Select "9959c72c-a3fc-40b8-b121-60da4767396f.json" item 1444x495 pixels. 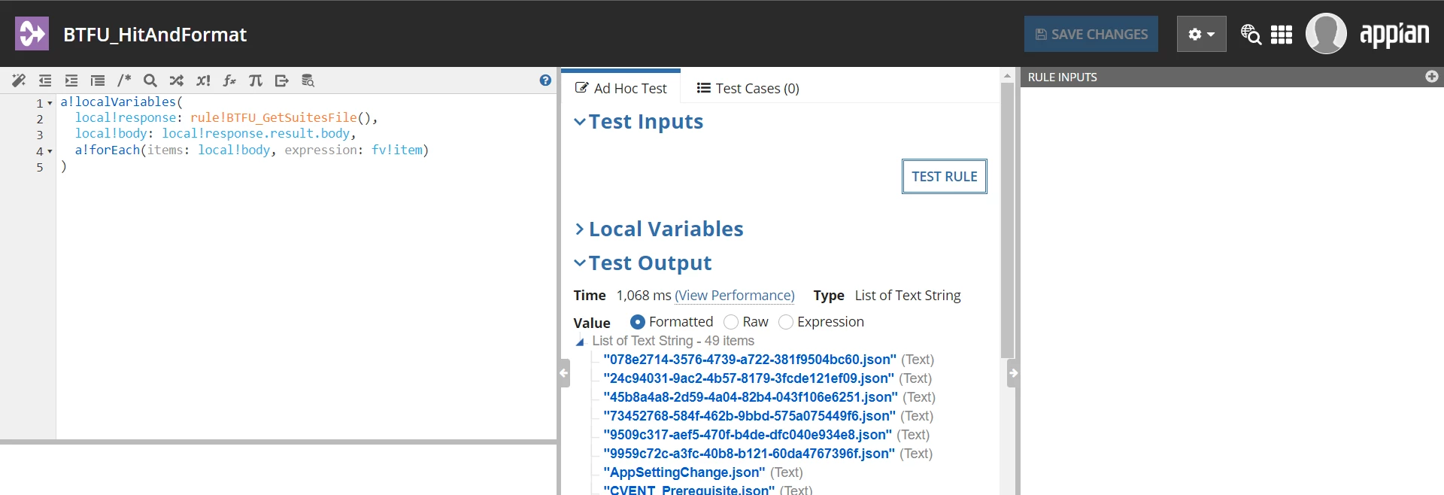click(x=749, y=454)
